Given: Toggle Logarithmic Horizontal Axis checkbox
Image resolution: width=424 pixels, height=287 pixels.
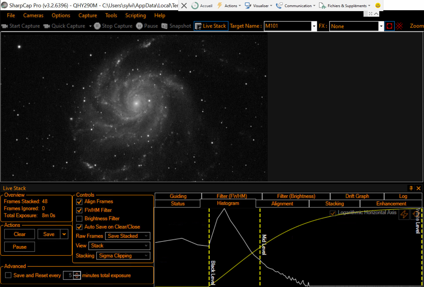Looking at the screenshot, I should pos(333,213).
